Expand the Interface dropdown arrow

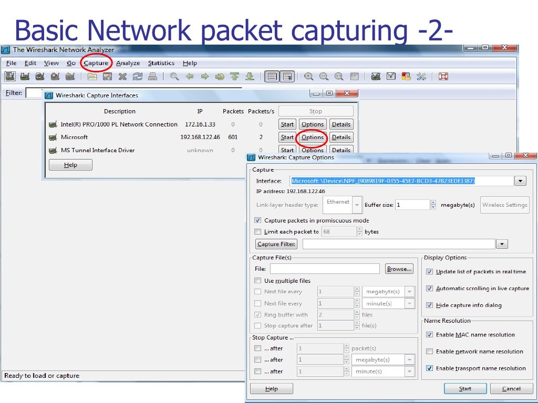[x=520, y=181]
